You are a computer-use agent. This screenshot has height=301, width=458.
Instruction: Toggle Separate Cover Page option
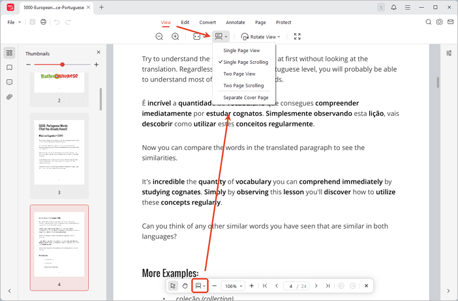[x=245, y=98]
